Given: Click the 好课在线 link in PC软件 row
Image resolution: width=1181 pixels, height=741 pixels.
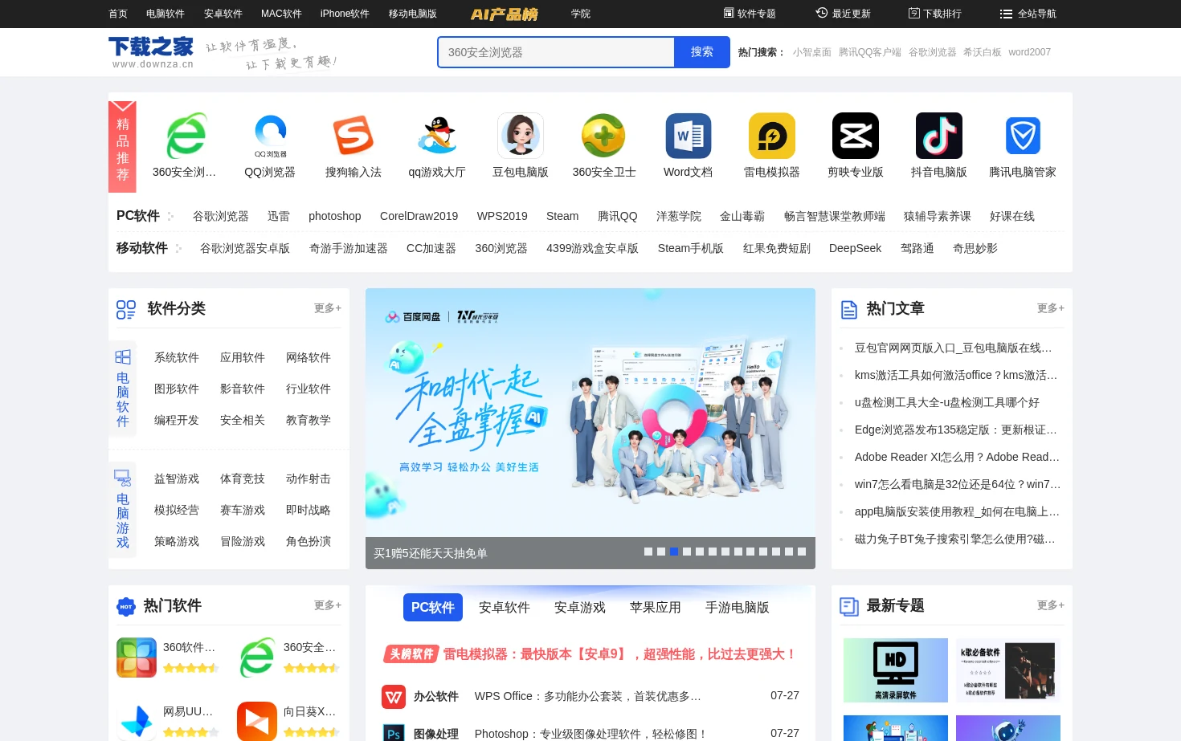Looking at the screenshot, I should (1012, 216).
